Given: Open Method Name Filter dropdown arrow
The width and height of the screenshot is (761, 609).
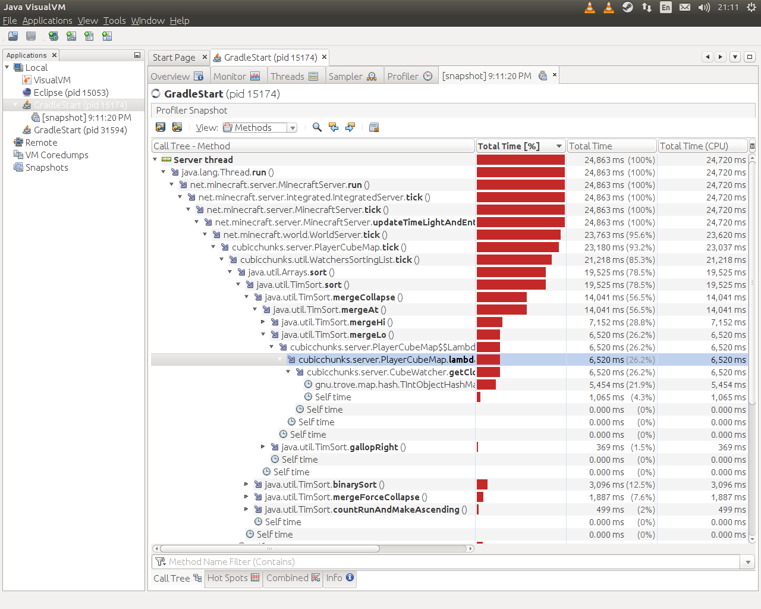Looking at the screenshot, I should [748, 561].
